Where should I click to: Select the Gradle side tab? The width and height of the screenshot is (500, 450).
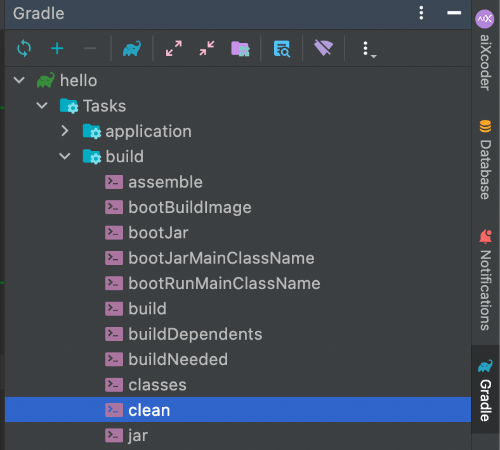coord(485,390)
